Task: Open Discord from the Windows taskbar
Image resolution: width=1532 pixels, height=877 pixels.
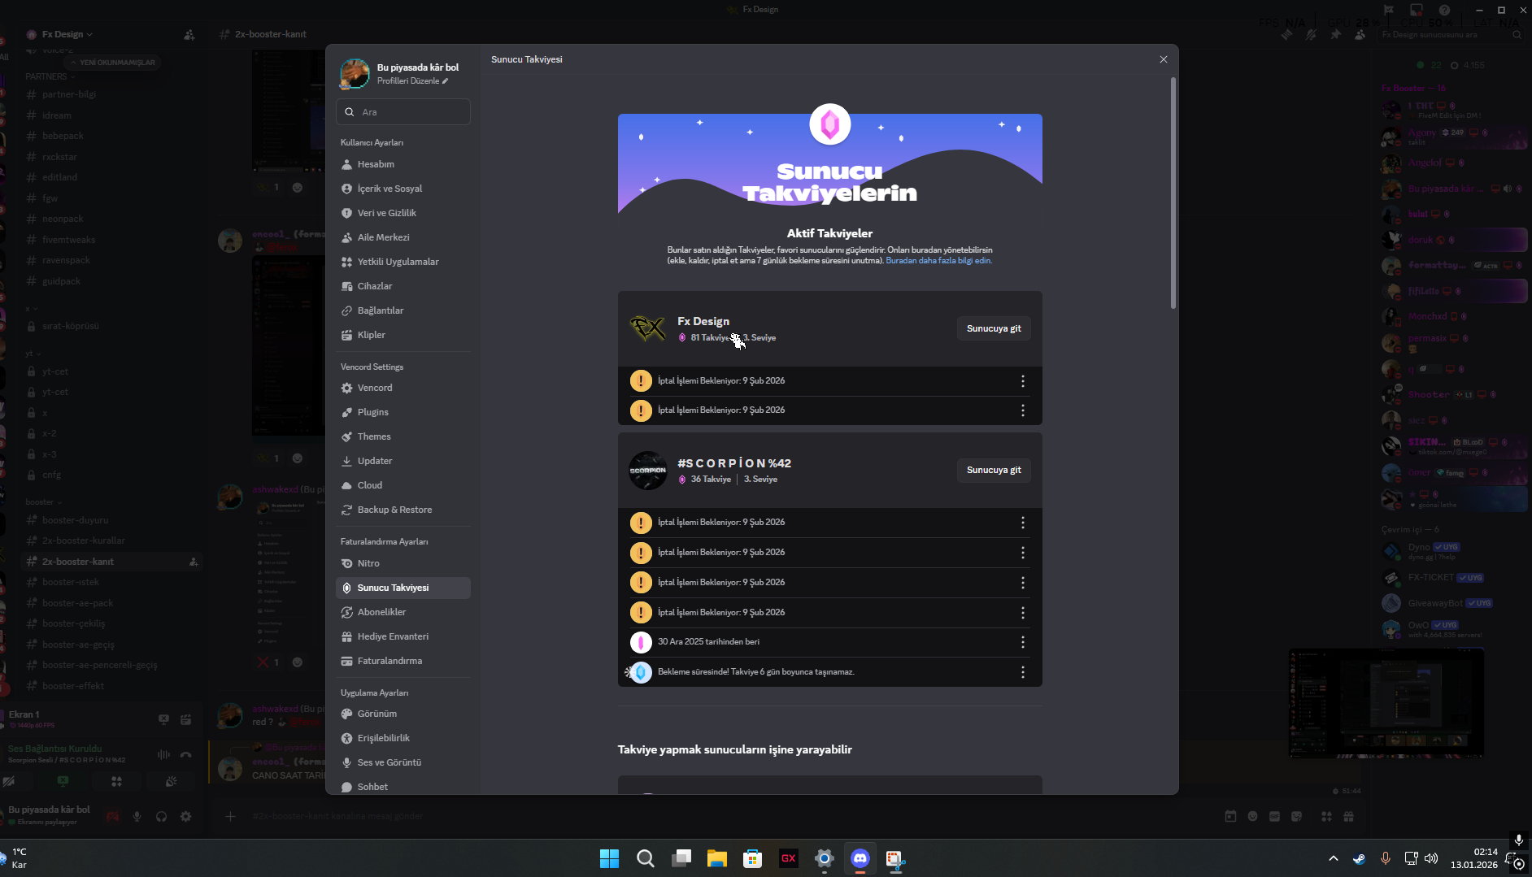Action: 860,858
